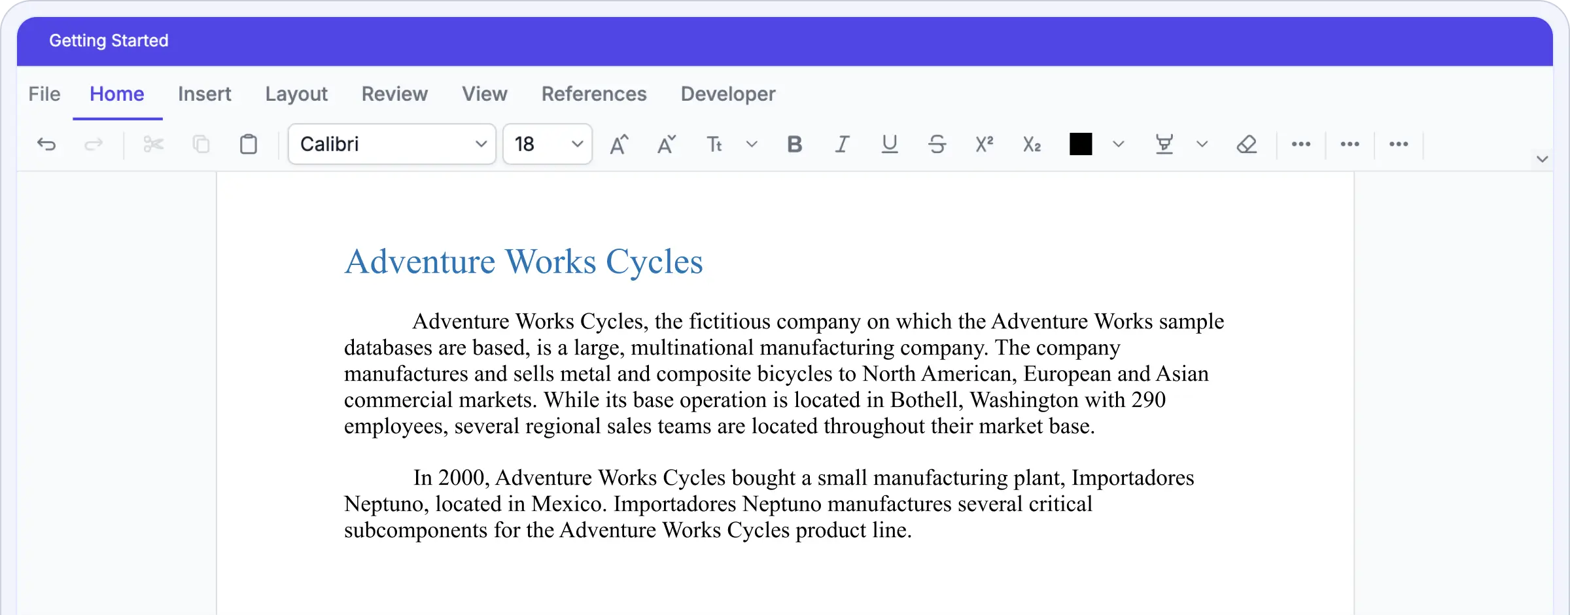Expand the text highlight color dropdown
The height and width of the screenshot is (615, 1570).
(x=1202, y=144)
